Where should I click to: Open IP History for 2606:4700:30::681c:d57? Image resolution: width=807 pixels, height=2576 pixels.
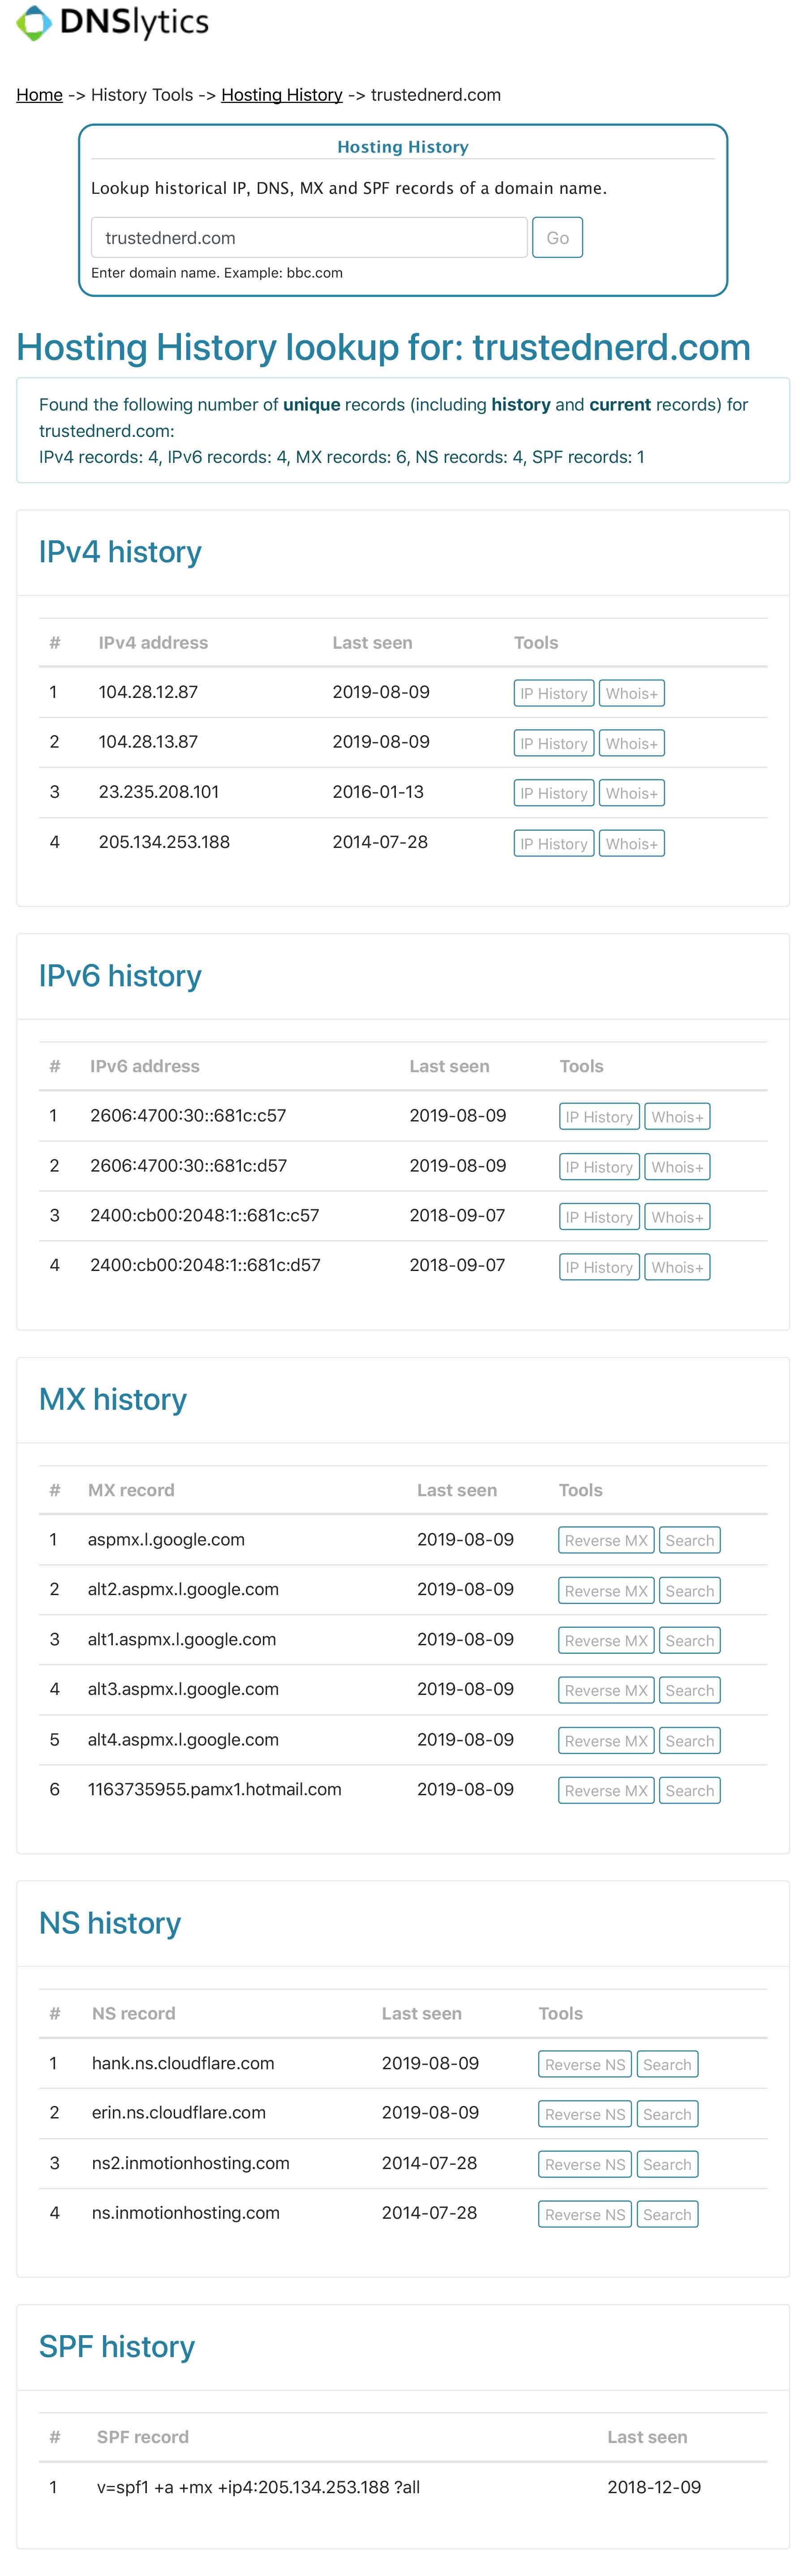point(599,1167)
